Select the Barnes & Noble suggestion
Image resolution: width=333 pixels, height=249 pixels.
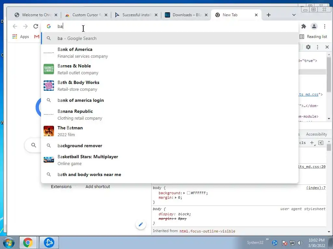coord(170,69)
